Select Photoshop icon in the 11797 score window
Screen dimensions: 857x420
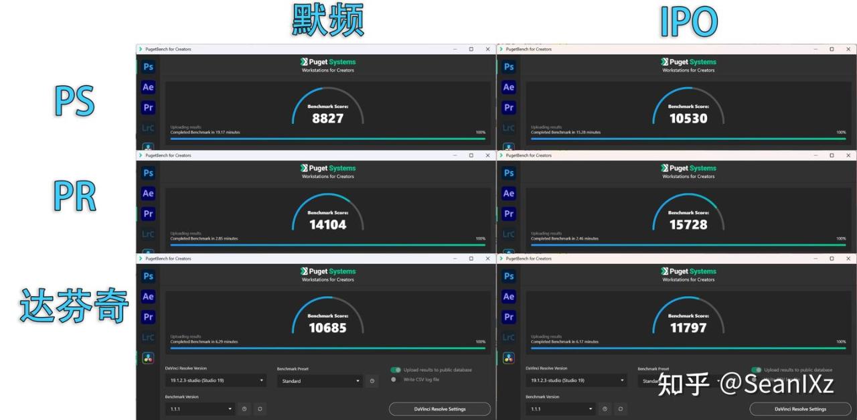509,276
